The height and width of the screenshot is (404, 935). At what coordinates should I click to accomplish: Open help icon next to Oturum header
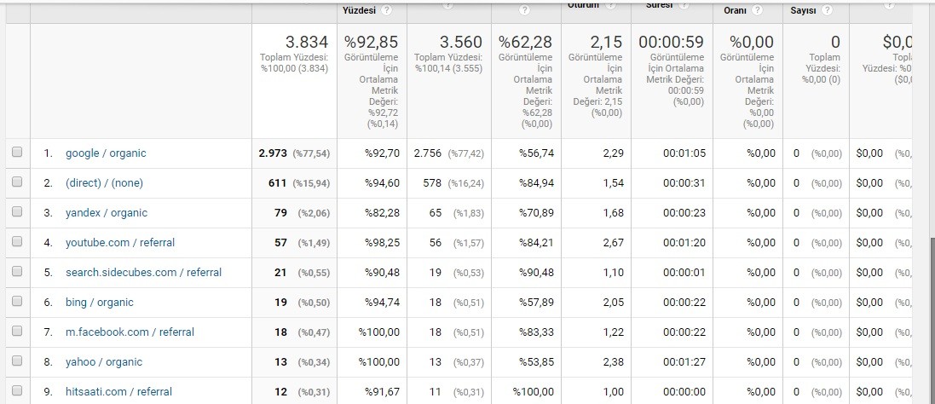click(610, 5)
